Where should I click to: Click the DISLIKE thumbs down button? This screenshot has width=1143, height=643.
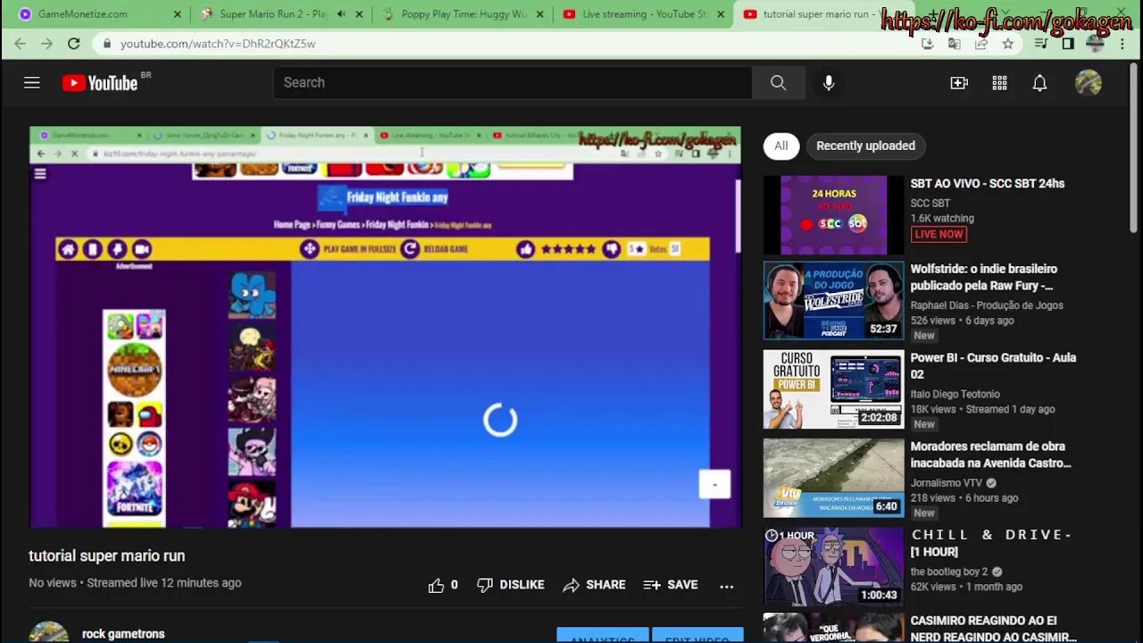tap(510, 585)
